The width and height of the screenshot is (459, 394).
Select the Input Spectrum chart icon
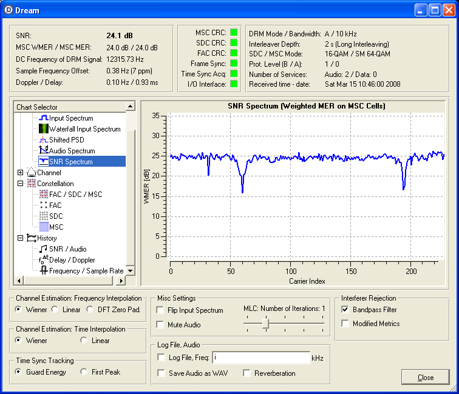point(44,118)
